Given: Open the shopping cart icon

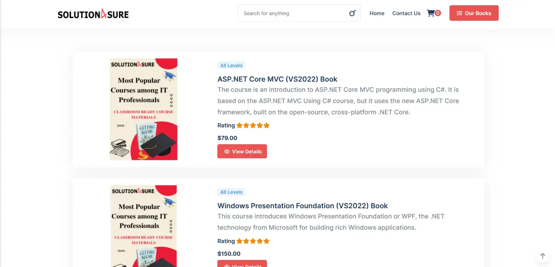Looking at the screenshot, I should pyautogui.click(x=430, y=13).
